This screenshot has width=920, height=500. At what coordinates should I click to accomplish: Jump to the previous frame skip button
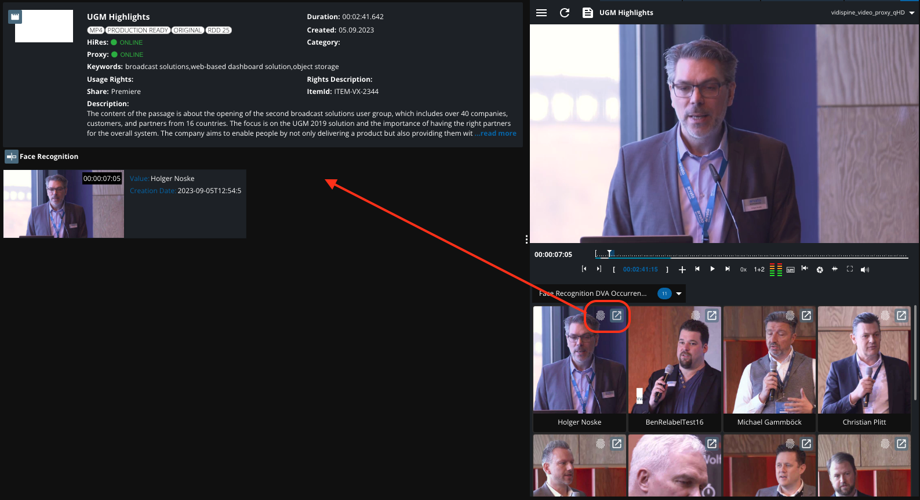[697, 269]
